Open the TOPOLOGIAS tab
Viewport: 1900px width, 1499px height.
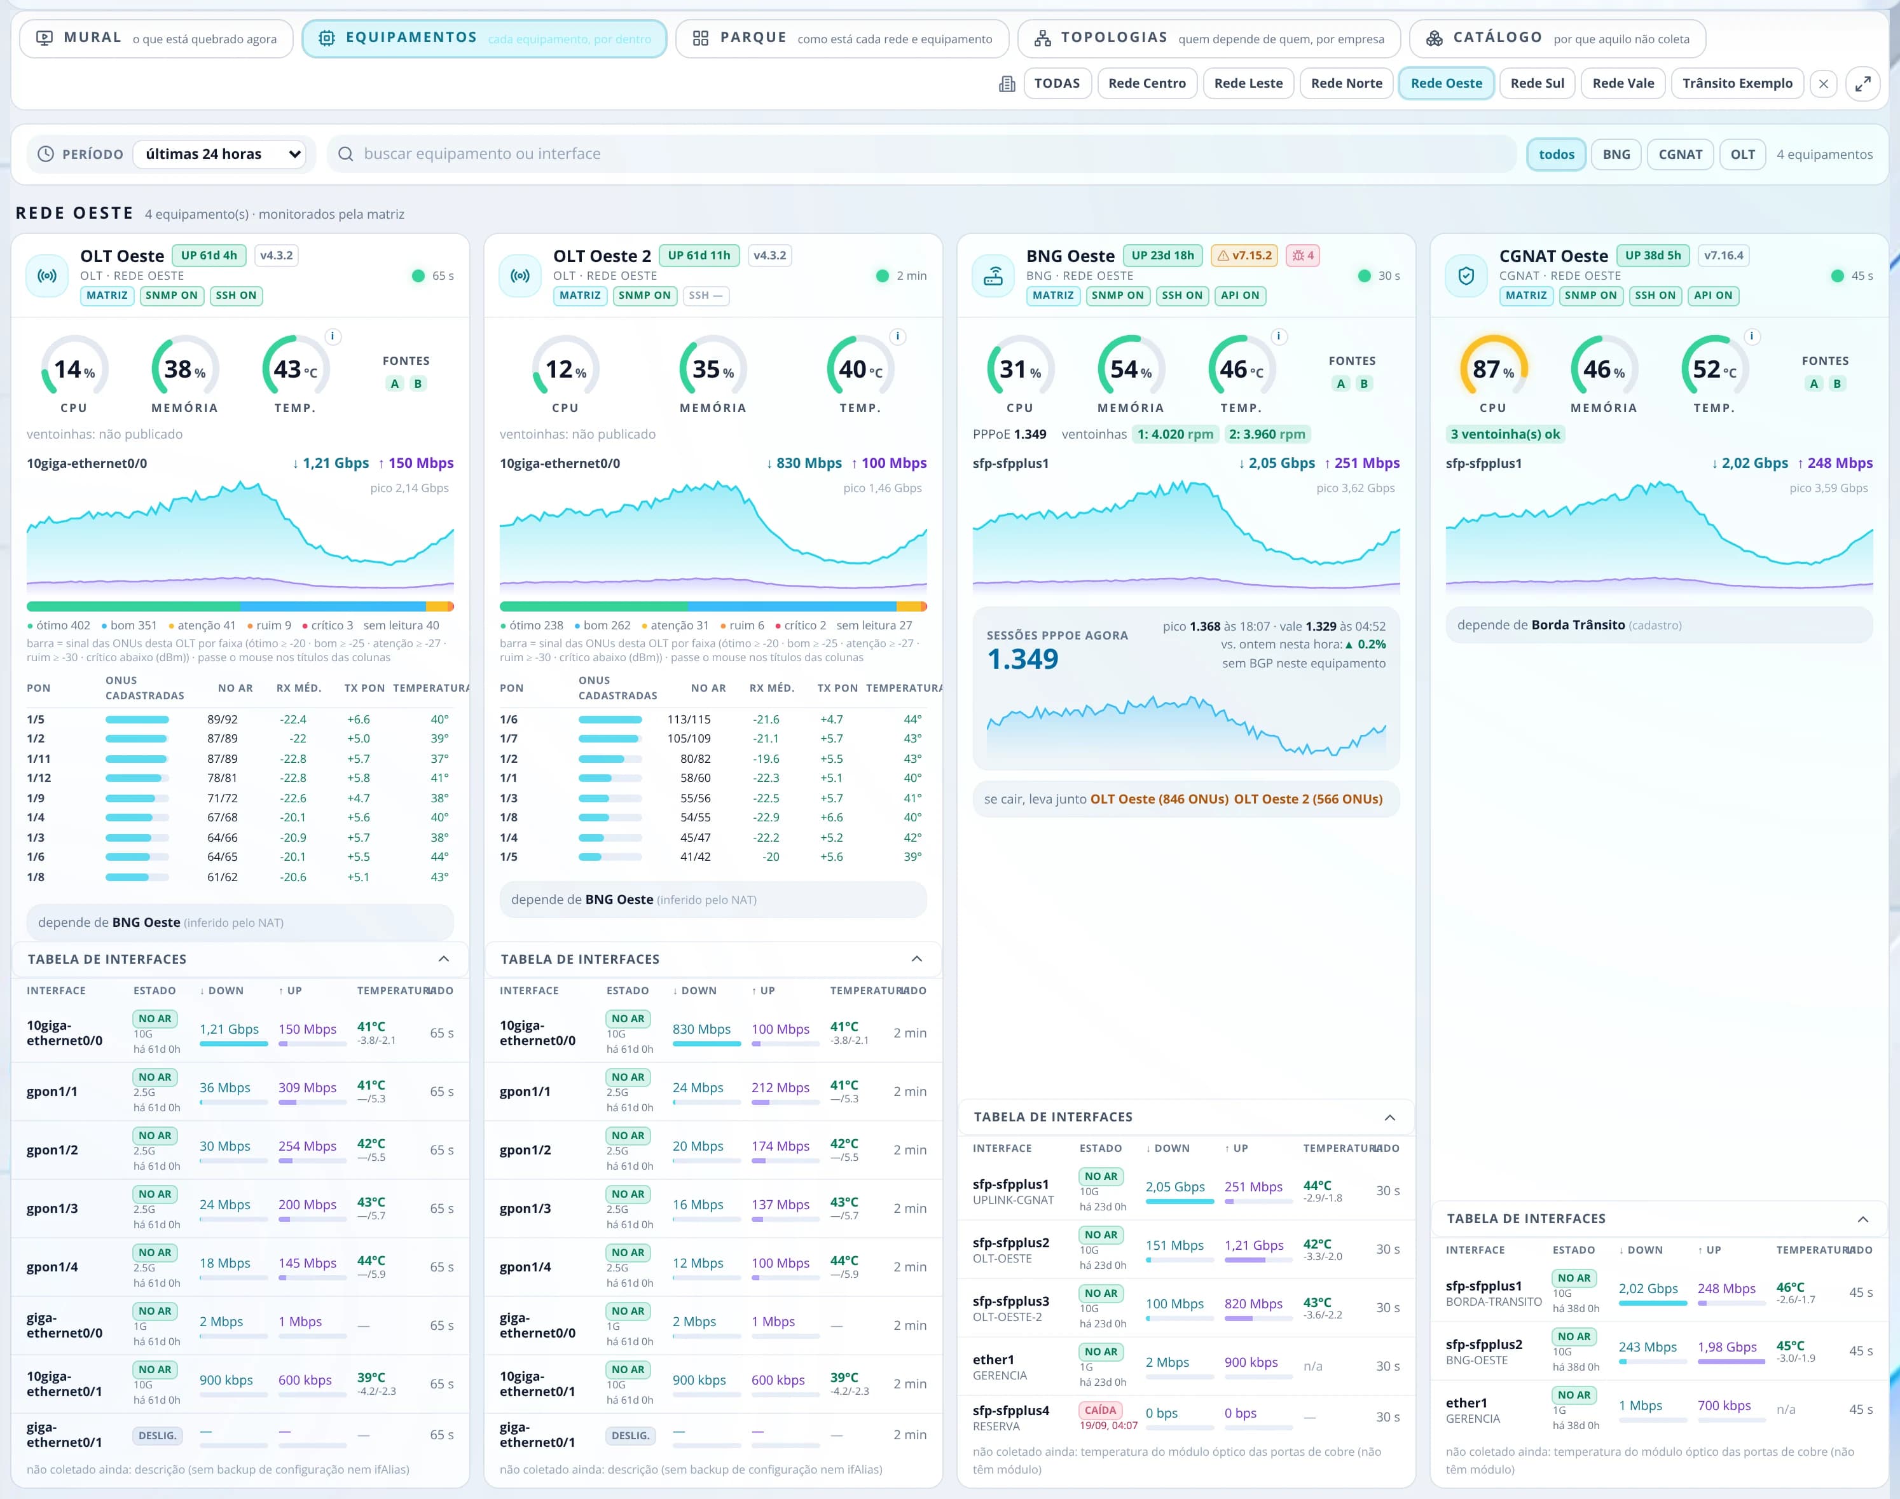tap(1209, 39)
